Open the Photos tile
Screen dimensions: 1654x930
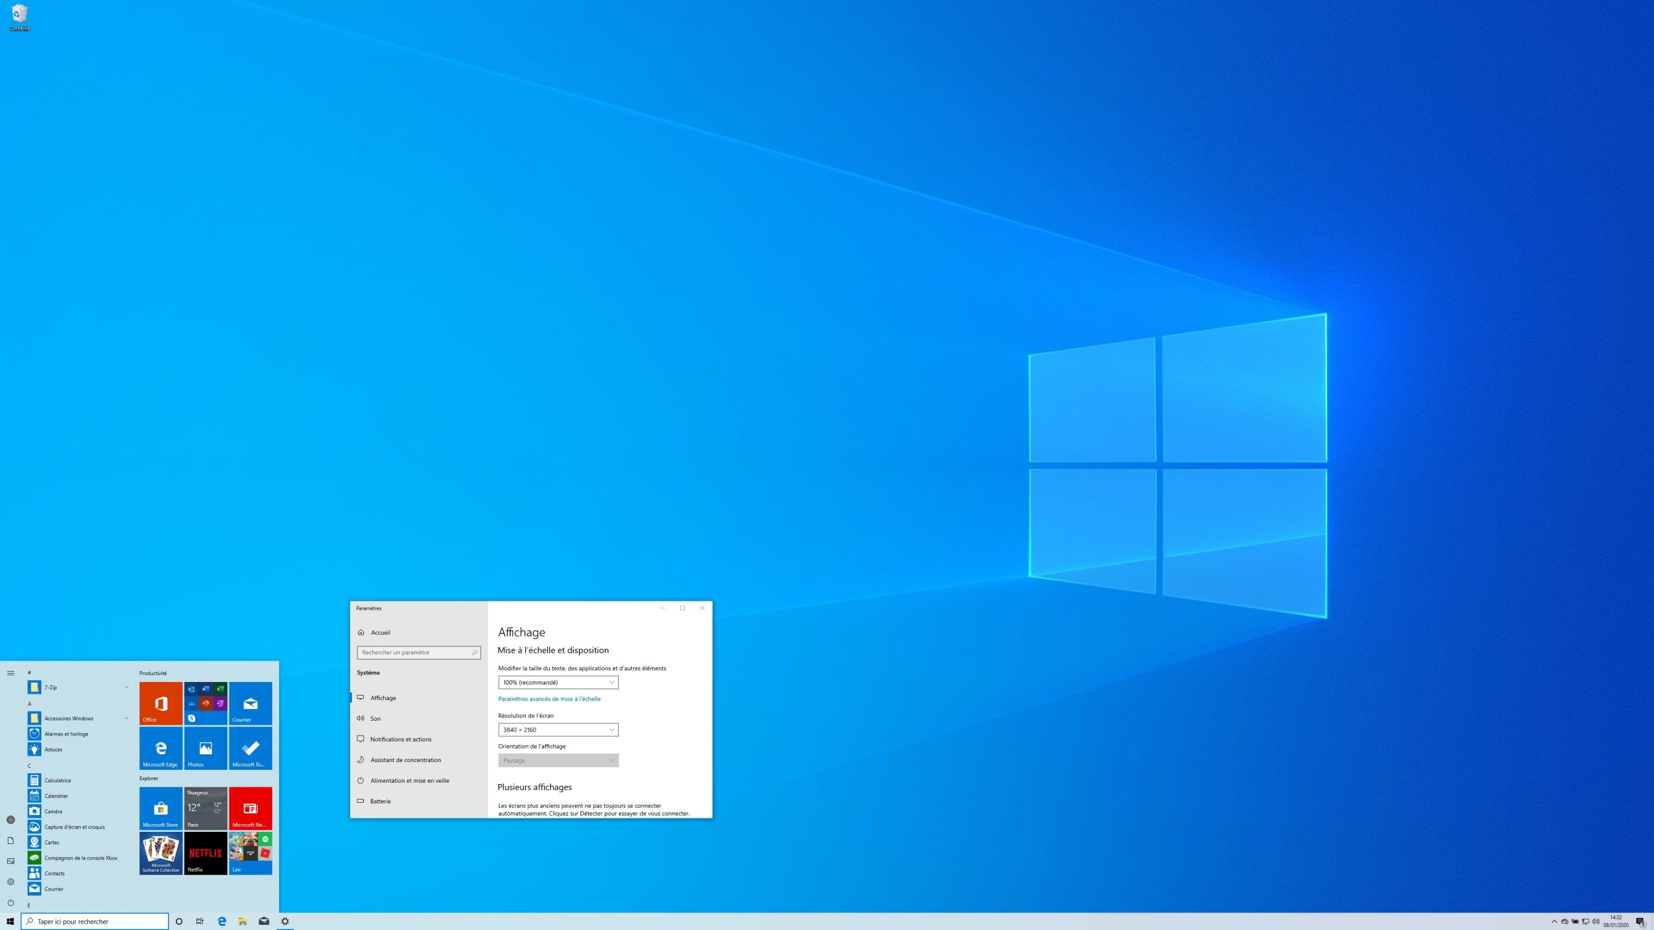(x=205, y=748)
